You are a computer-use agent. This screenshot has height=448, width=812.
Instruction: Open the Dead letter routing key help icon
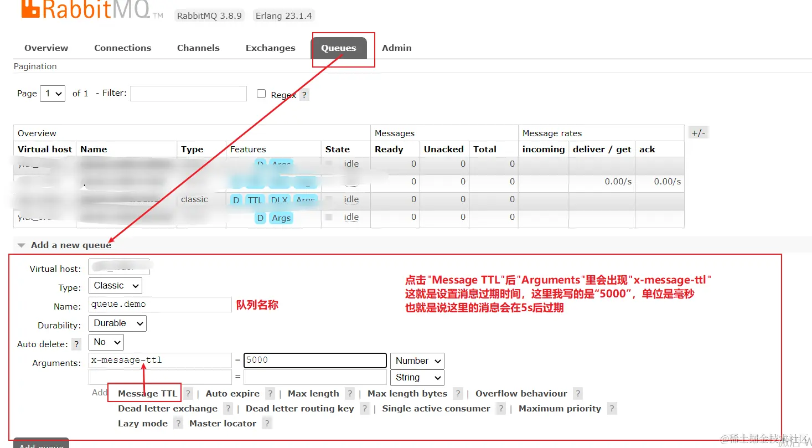(365, 409)
